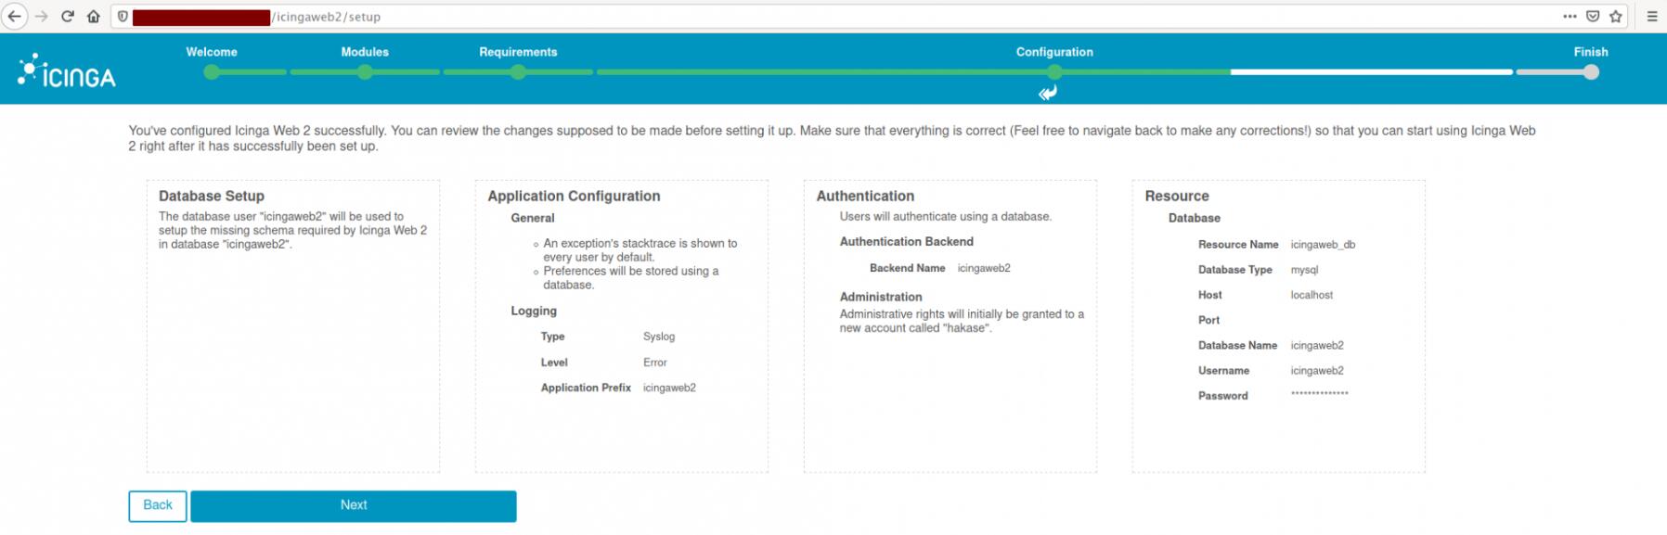Viewport: 1667px width, 535px height.
Task: Click the Application Configuration heading
Action: (x=574, y=196)
